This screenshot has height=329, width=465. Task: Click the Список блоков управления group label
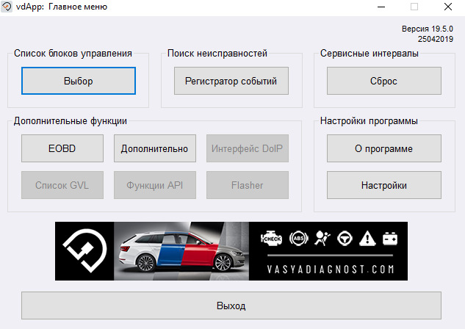click(73, 54)
